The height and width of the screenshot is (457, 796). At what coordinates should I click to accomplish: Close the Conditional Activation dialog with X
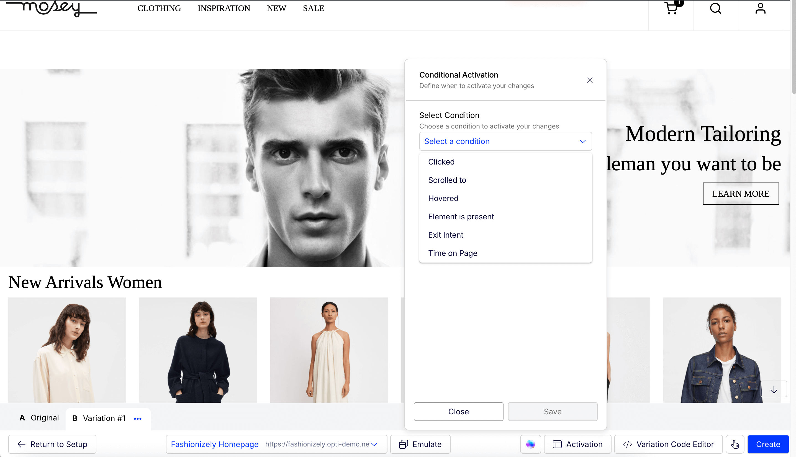pos(590,80)
